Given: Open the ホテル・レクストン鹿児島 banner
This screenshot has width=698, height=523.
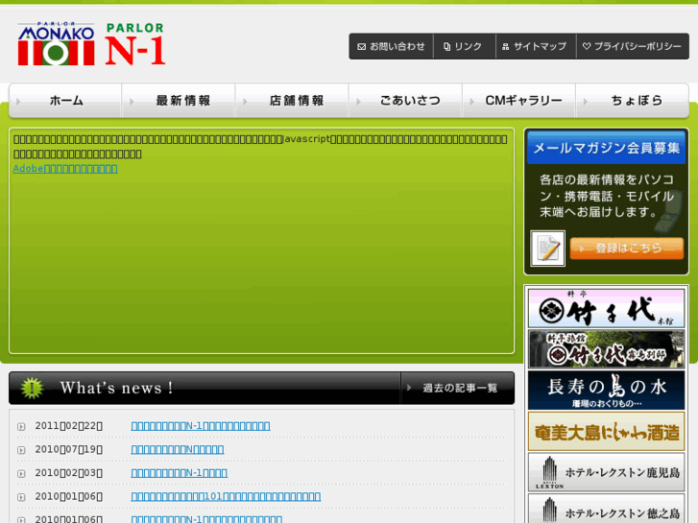Looking at the screenshot, I should (x=606, y=472).
